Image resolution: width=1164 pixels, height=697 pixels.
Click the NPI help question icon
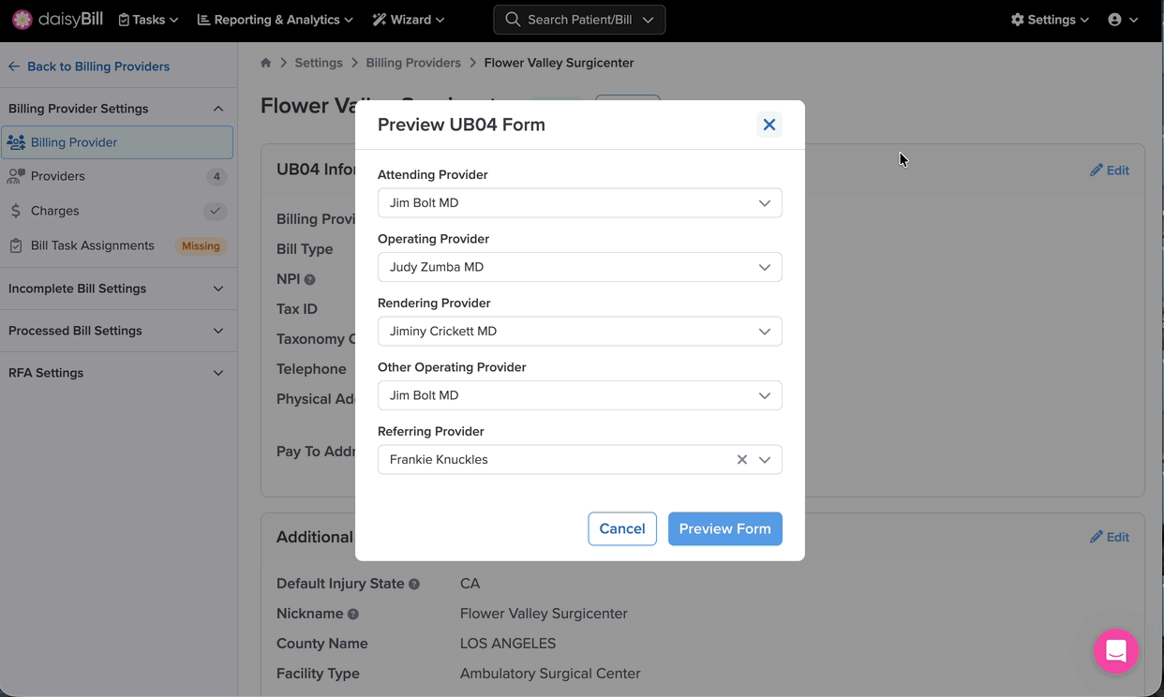coord(309,279)
